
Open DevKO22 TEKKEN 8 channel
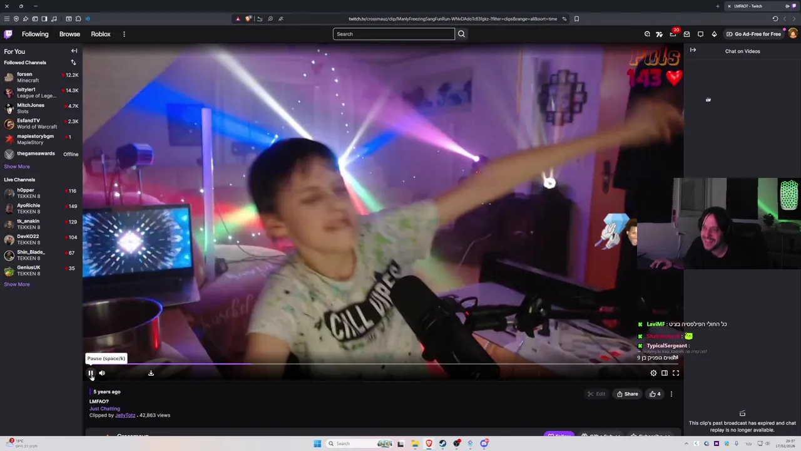point(41,239)
